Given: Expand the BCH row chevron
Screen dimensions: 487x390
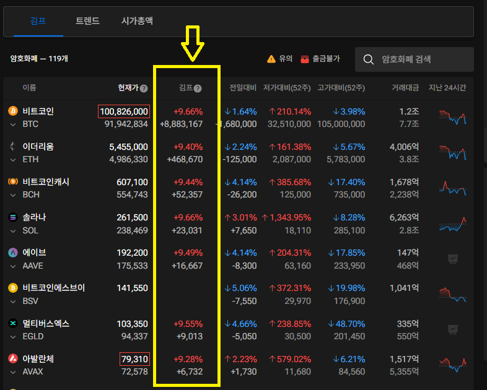Looking at the screenshot, I should 13,196.
